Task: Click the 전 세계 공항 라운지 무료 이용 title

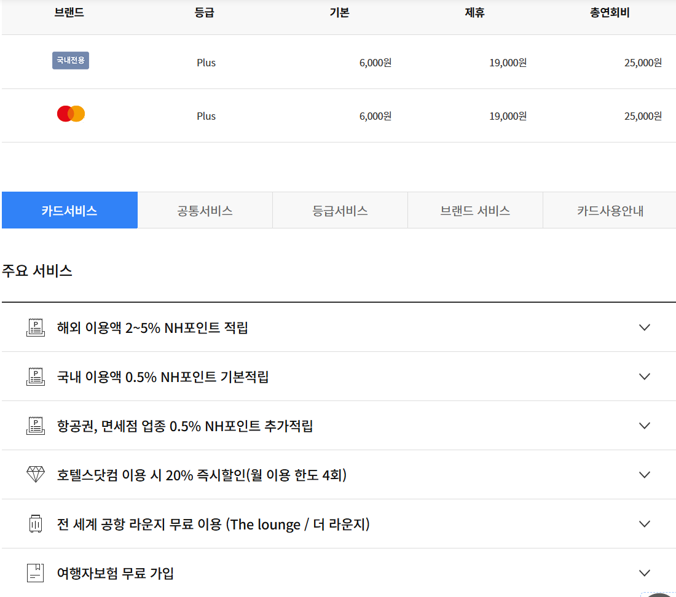Action: point(213,525)
